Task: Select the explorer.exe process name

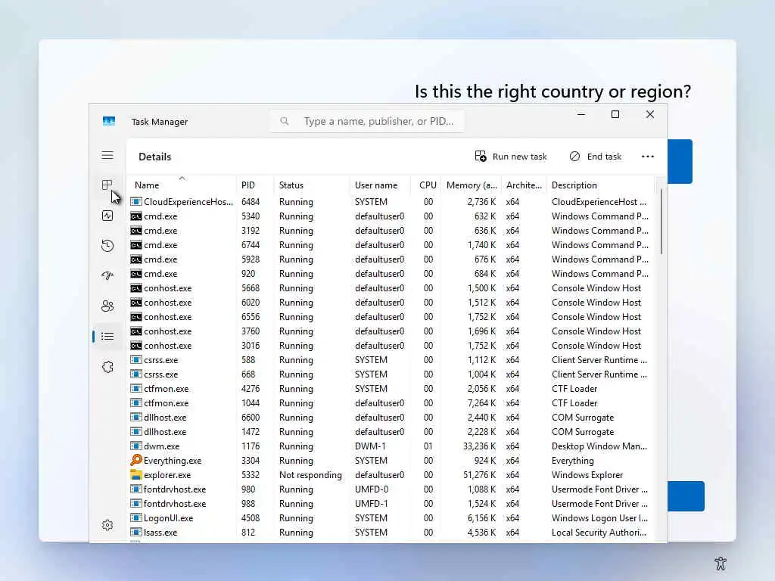Action: pyautogui.click(x=167, y=475)
